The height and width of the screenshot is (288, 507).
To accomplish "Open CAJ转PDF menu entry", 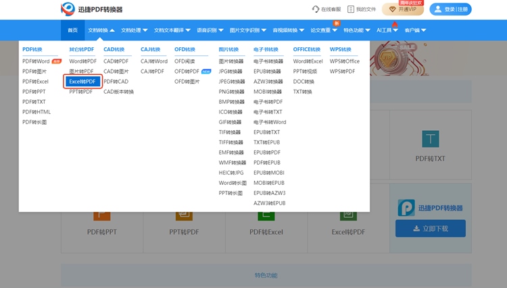I will (x=152, y=71).
